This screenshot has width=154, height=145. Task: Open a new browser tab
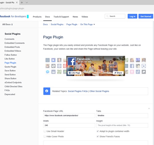pyautogui.click(x=22, y=3)
